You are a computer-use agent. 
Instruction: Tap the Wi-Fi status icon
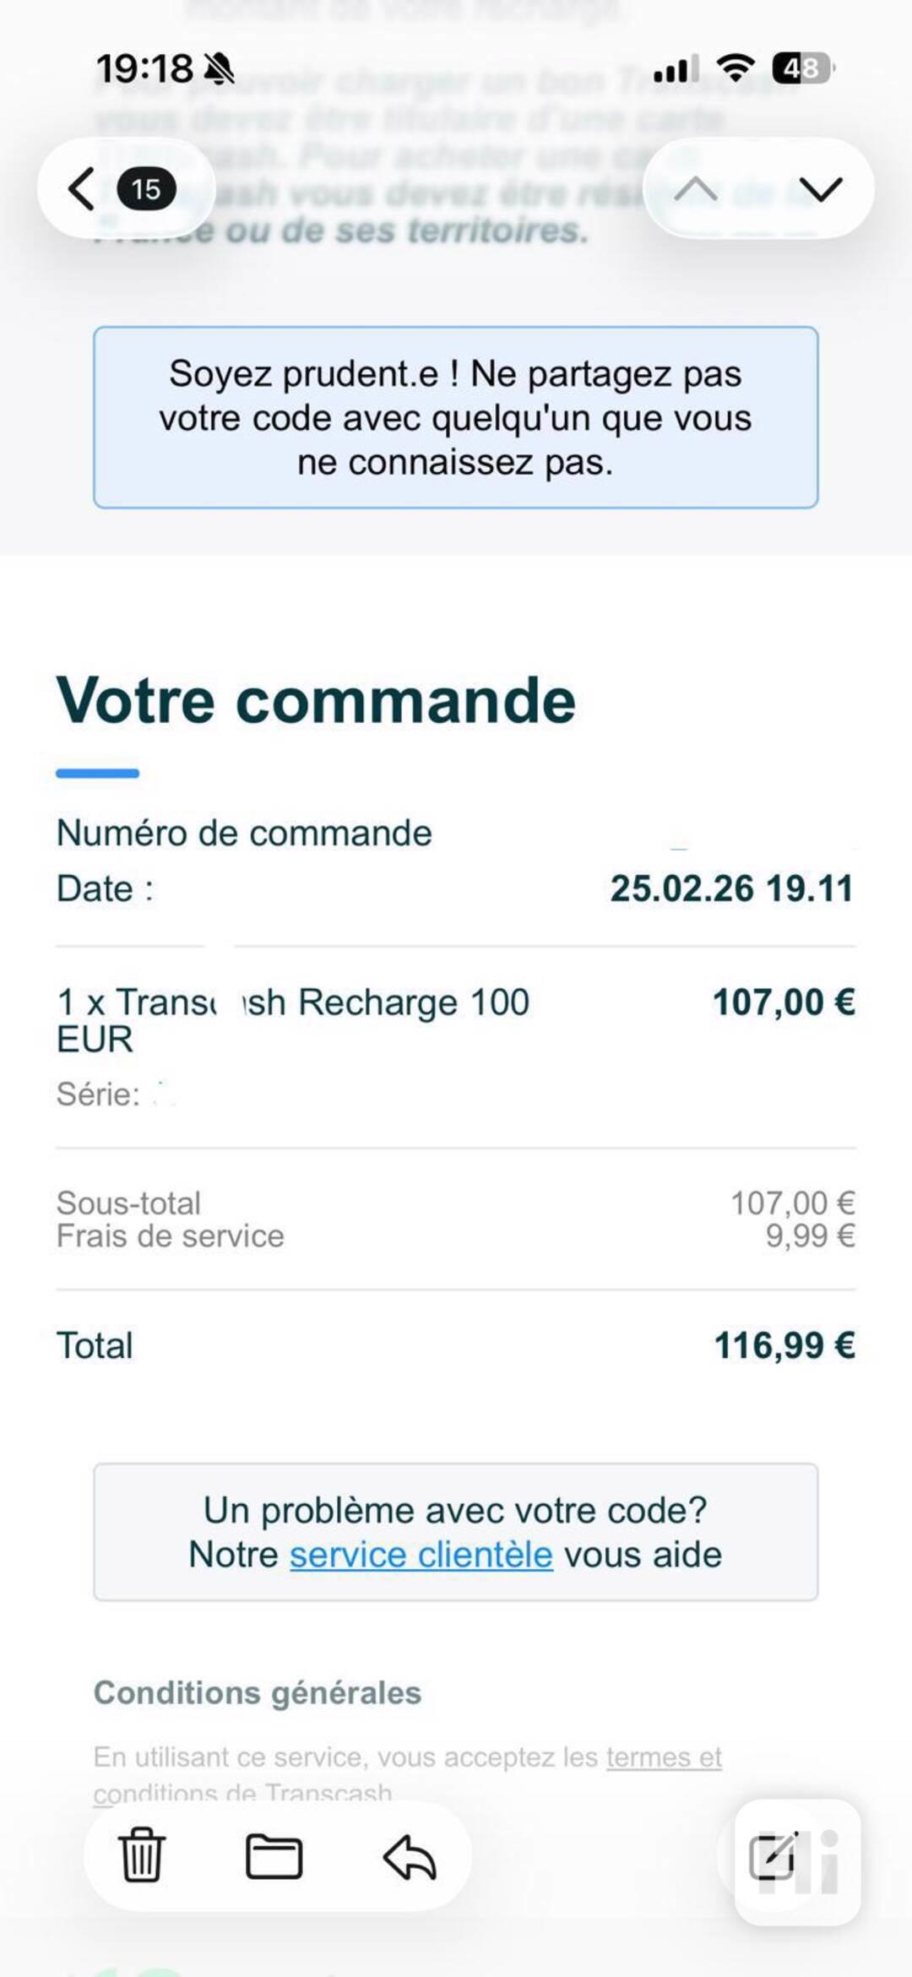(735, 68)
